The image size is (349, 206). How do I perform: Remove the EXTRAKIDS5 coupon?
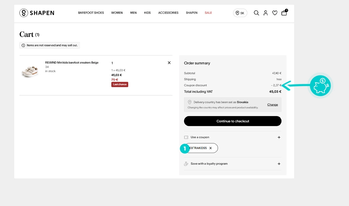coord(211,148)
